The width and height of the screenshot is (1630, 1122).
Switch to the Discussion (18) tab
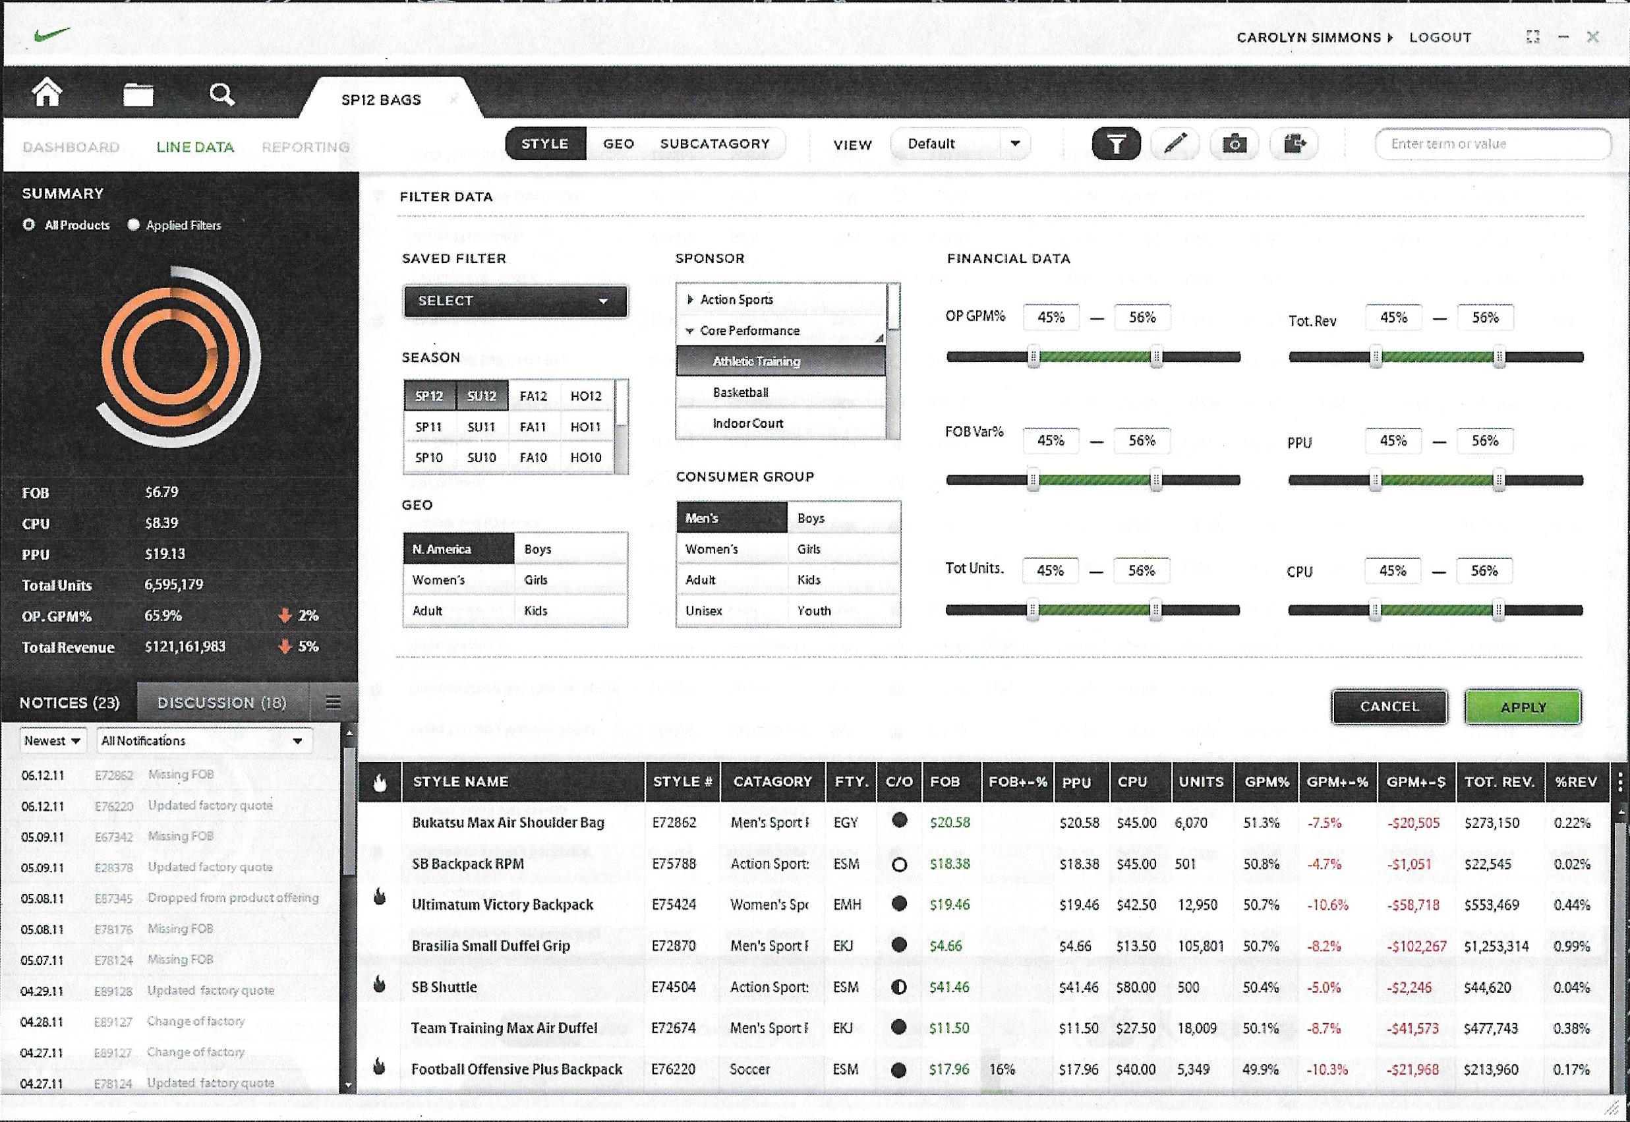(x=221, y=702)
